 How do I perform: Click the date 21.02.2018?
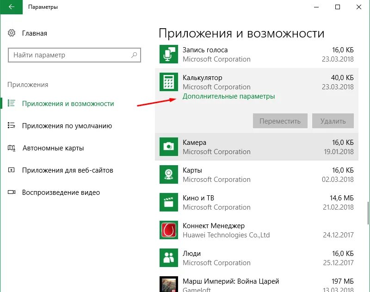338,207
